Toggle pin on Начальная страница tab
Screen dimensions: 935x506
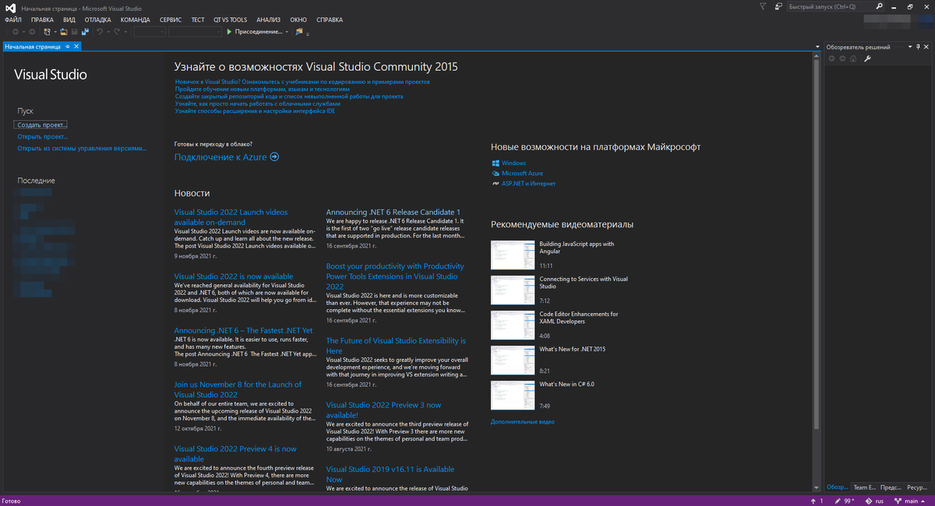(x=68, y=47)
